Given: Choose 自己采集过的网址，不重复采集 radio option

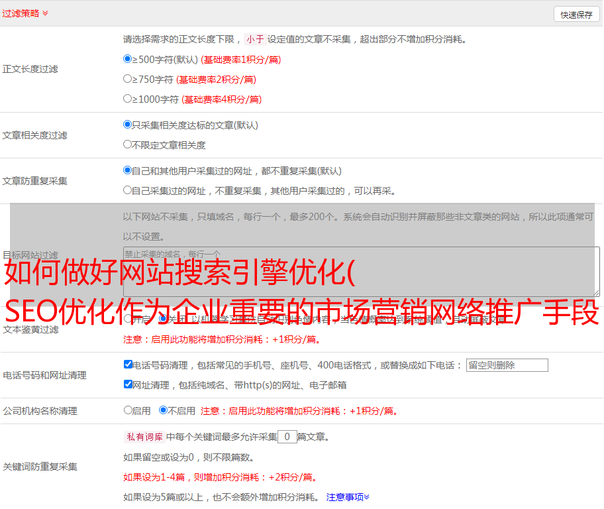Looking at the screenshot, I should (128, 190).
